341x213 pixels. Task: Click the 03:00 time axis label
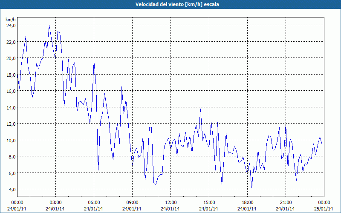tap(55, 203)
